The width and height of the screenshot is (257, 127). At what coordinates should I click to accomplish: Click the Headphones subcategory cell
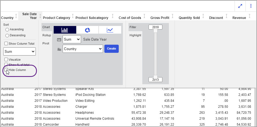coord(85,113)
